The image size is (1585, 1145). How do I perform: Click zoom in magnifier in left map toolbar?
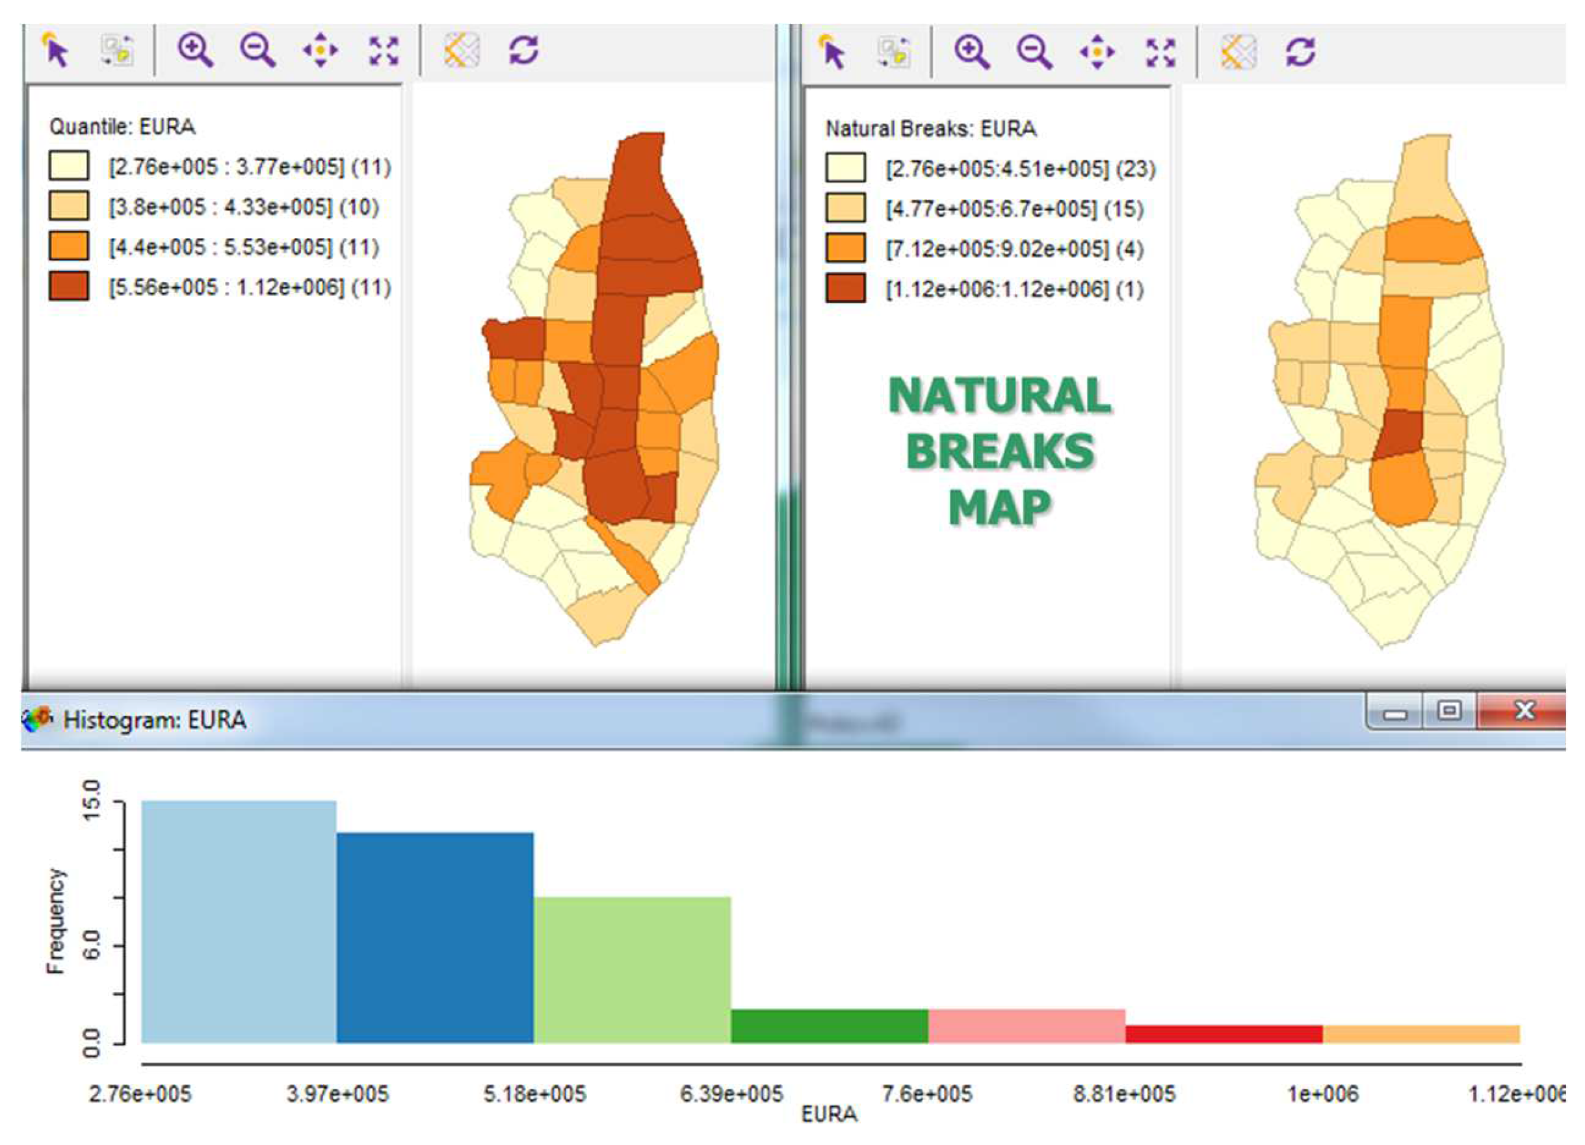click(194, 50)
